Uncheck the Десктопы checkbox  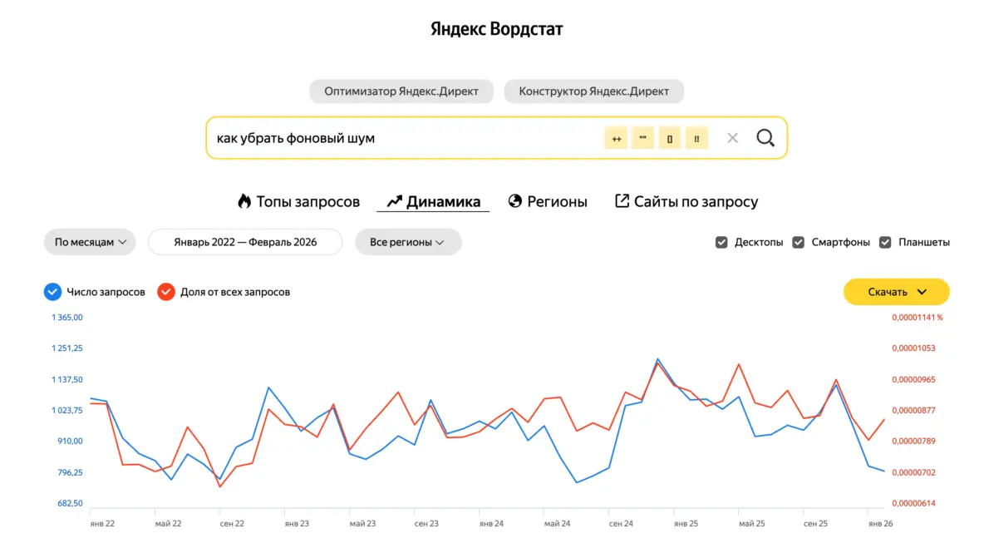pos(721,242)
